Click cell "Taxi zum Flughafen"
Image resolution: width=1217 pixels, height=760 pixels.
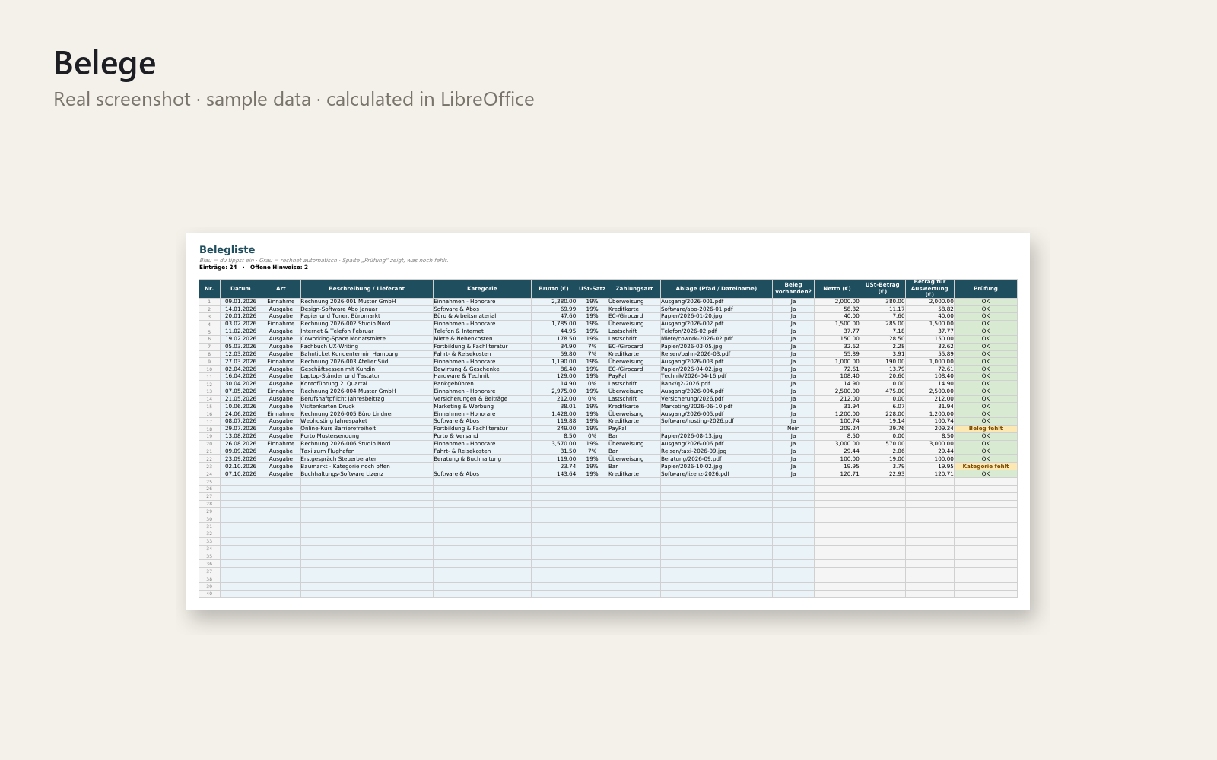(x=367, y=451)
